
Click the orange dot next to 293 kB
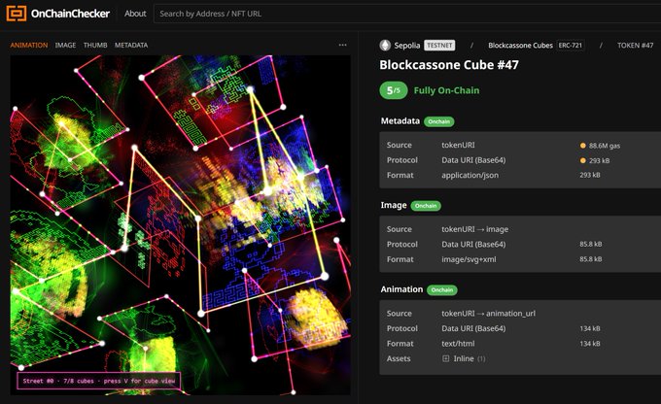coord(583,160)
